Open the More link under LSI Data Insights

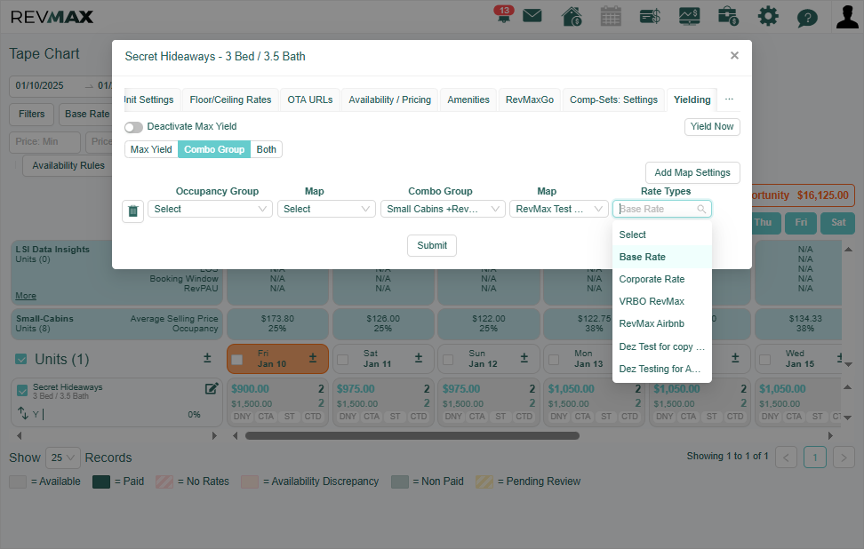26,296
